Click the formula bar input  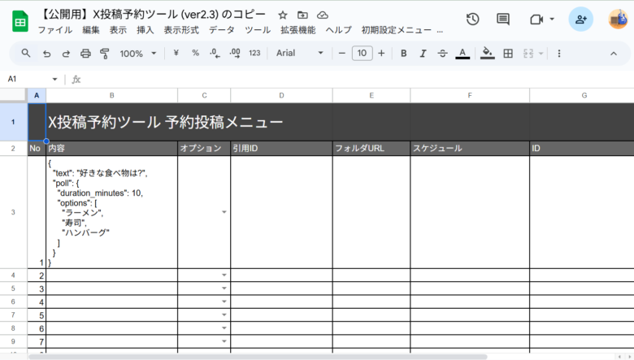(x=356, y=79)
